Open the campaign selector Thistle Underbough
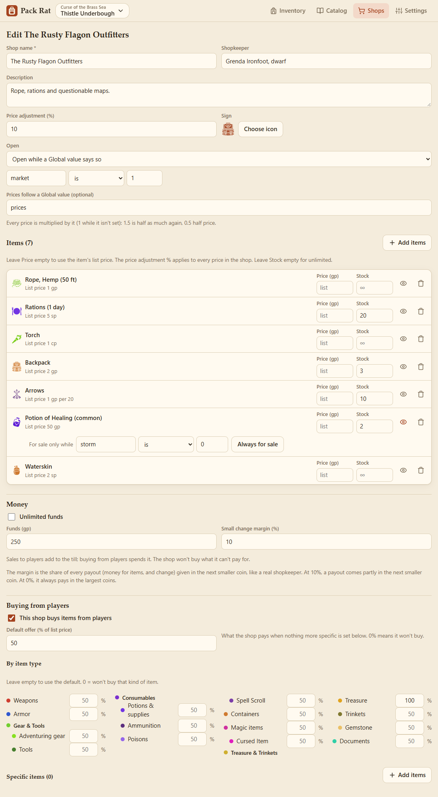 92,11
